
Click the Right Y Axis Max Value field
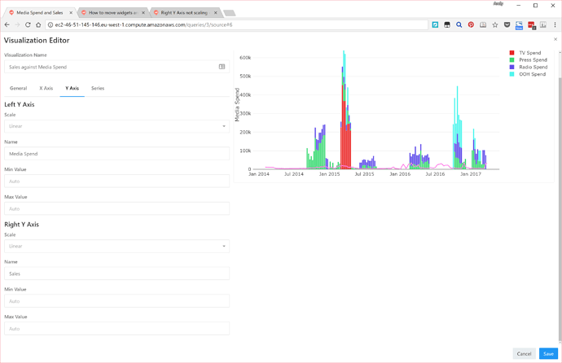pos(116,329)
